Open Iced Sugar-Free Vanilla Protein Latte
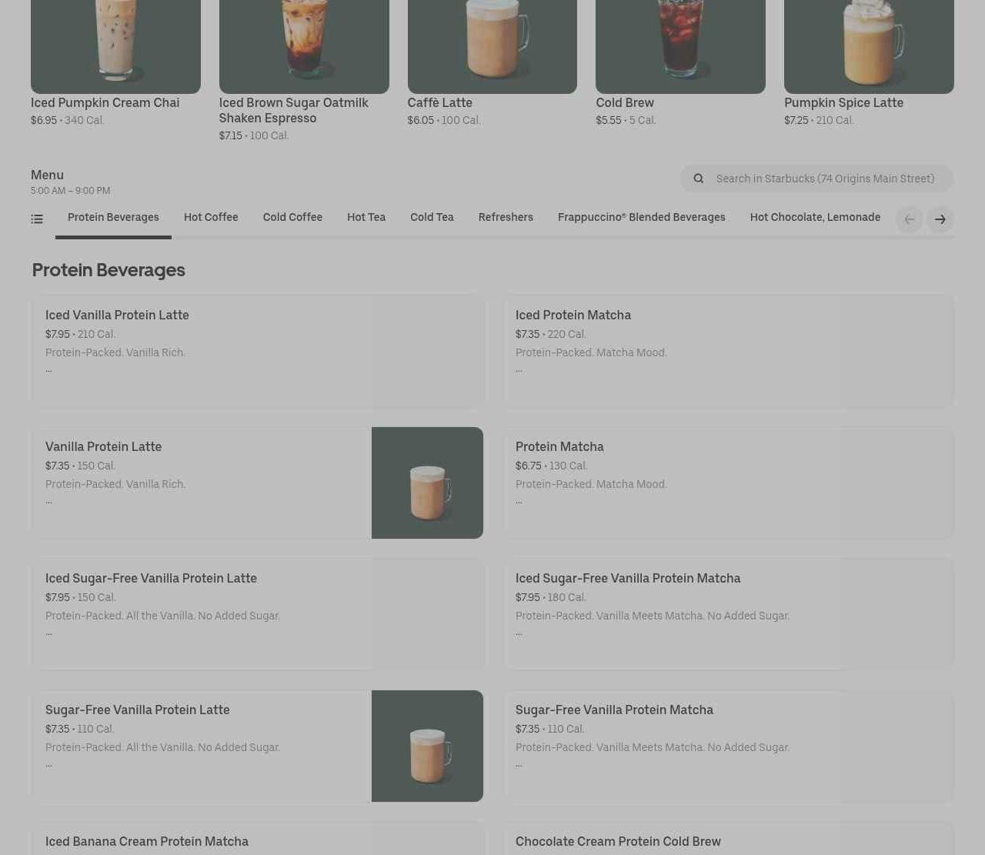Image resolution: width=985 pixels, height=855 pixels. click(x=258, y=614)
